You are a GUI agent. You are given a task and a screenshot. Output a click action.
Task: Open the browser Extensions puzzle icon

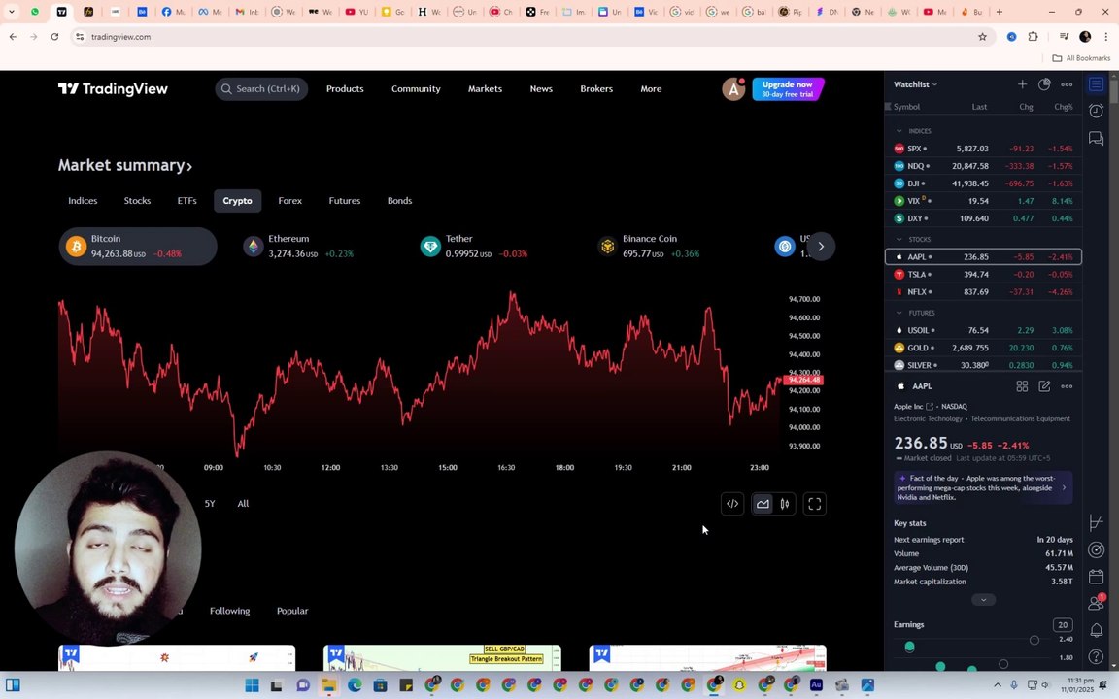[1033, 36]
